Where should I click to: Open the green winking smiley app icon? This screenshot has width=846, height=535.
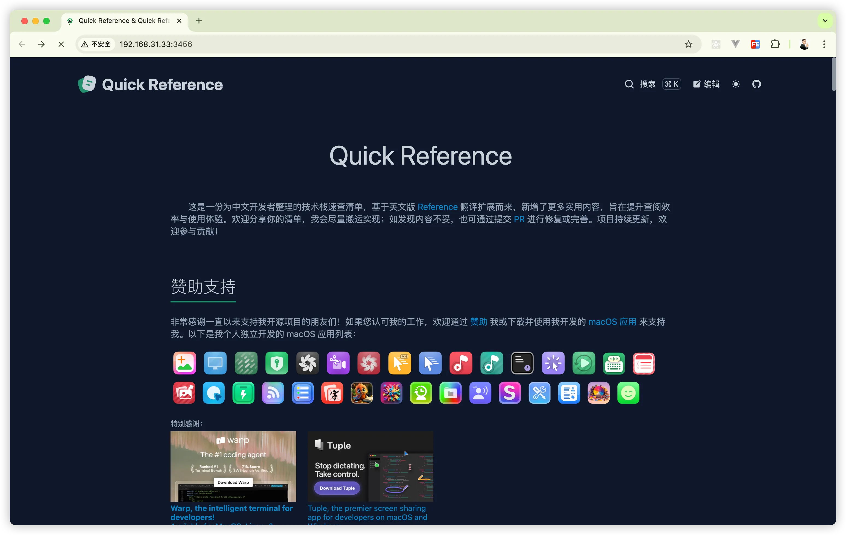[x=628, y=393]
